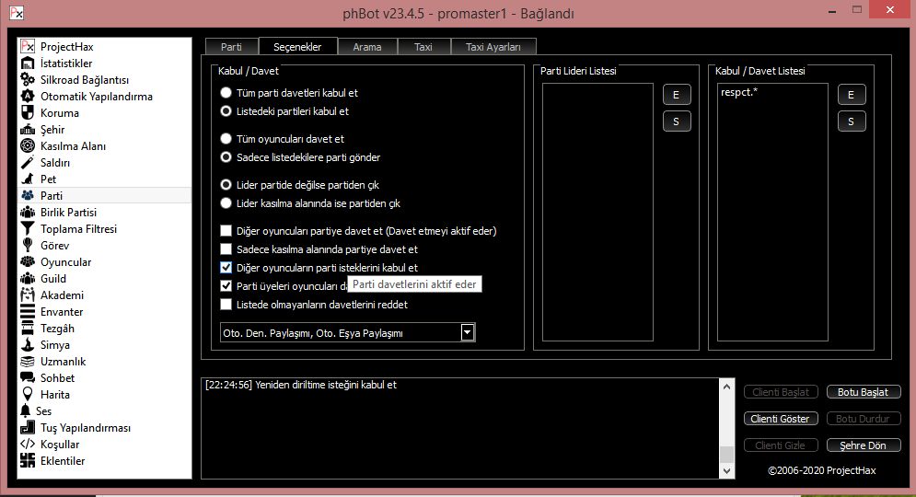Click E button beside Parti Lideri Listesi
Image resolution: width=916 pixels, height=497 pixels.
tap(677, 95)
